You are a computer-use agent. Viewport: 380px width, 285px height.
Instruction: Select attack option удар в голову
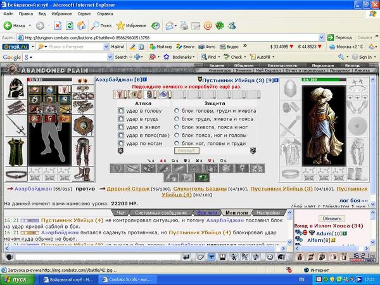click(121, 111)
